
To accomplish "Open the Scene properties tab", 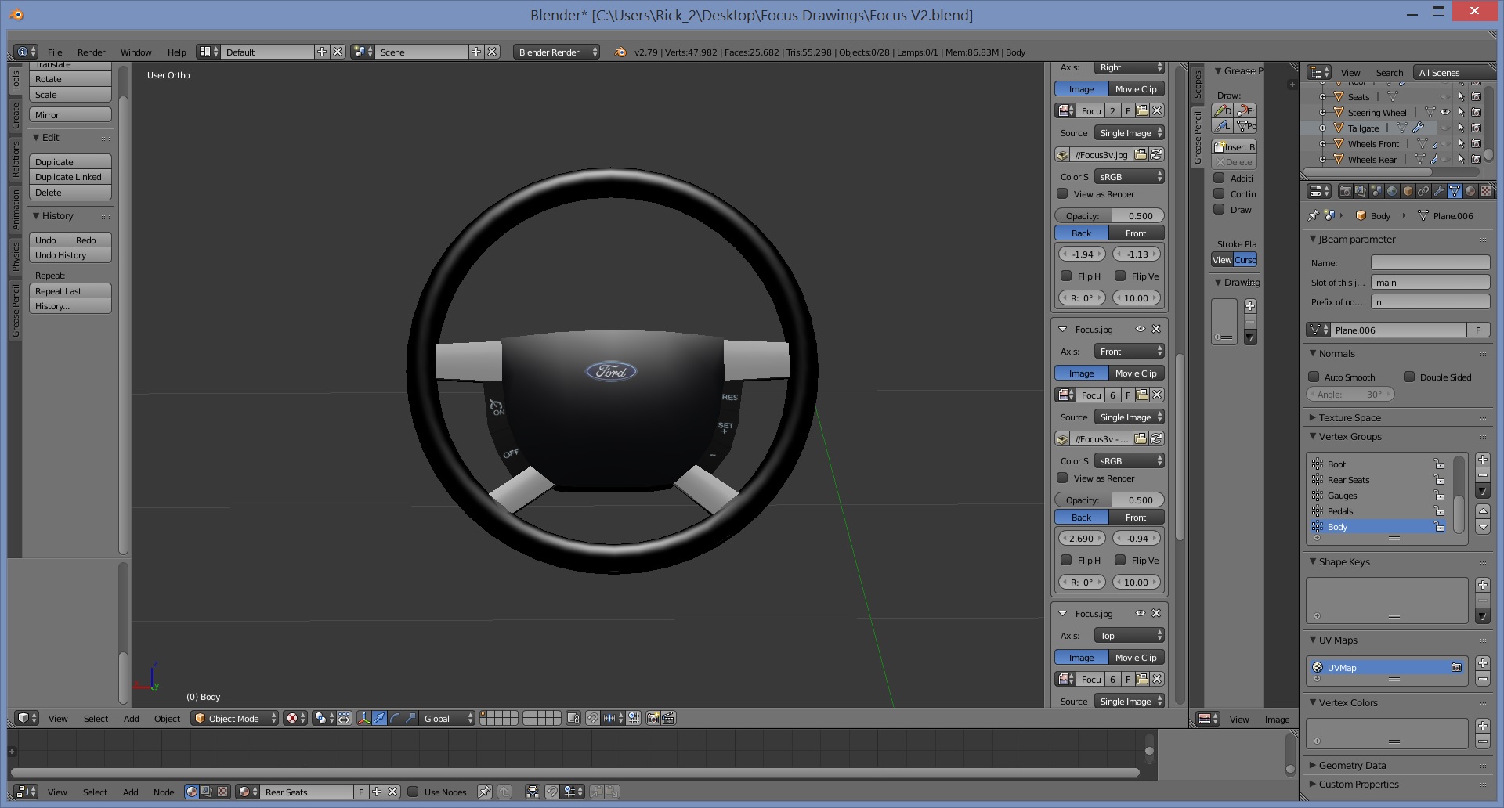I will click(1376, 191).
